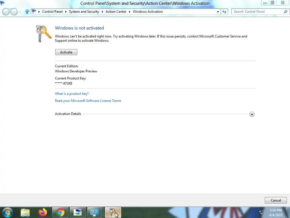Click the search magnifier icon
Screen dimensions: 290x218
point(285,12)
